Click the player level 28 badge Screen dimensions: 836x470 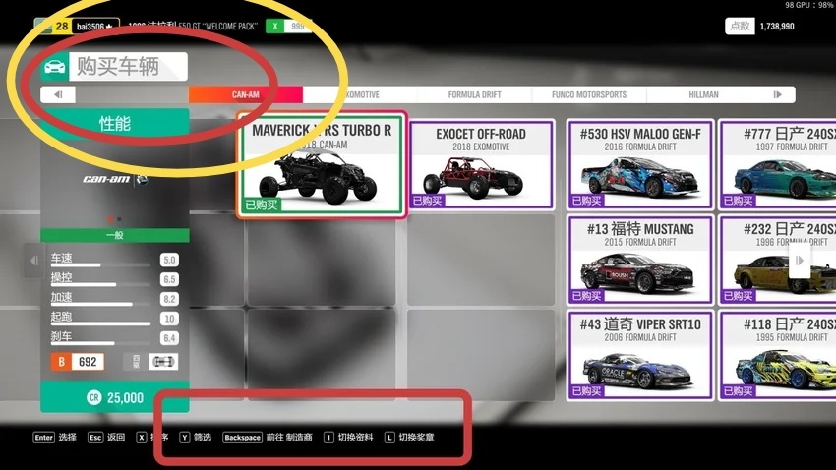pyautogui.click(x=62, y=27)
